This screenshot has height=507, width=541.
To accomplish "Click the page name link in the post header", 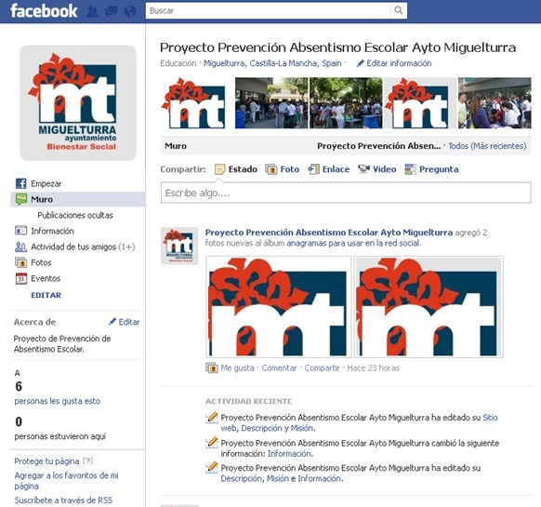I will point(329,233).
